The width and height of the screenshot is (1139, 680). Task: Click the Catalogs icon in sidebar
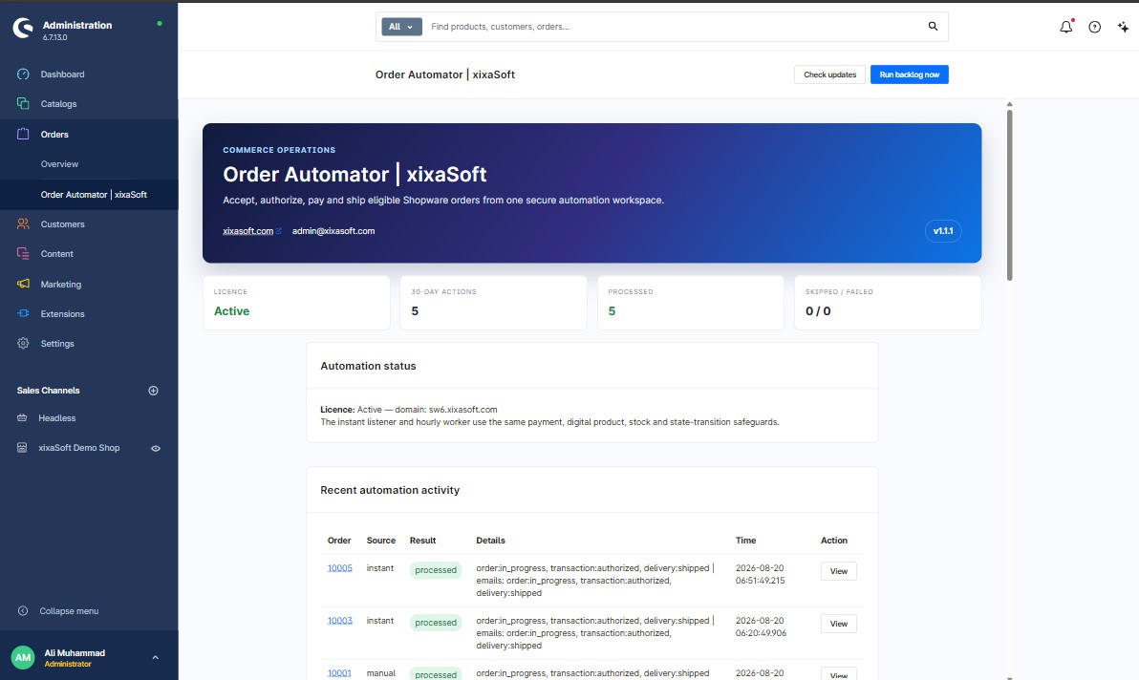pos(23,104)
